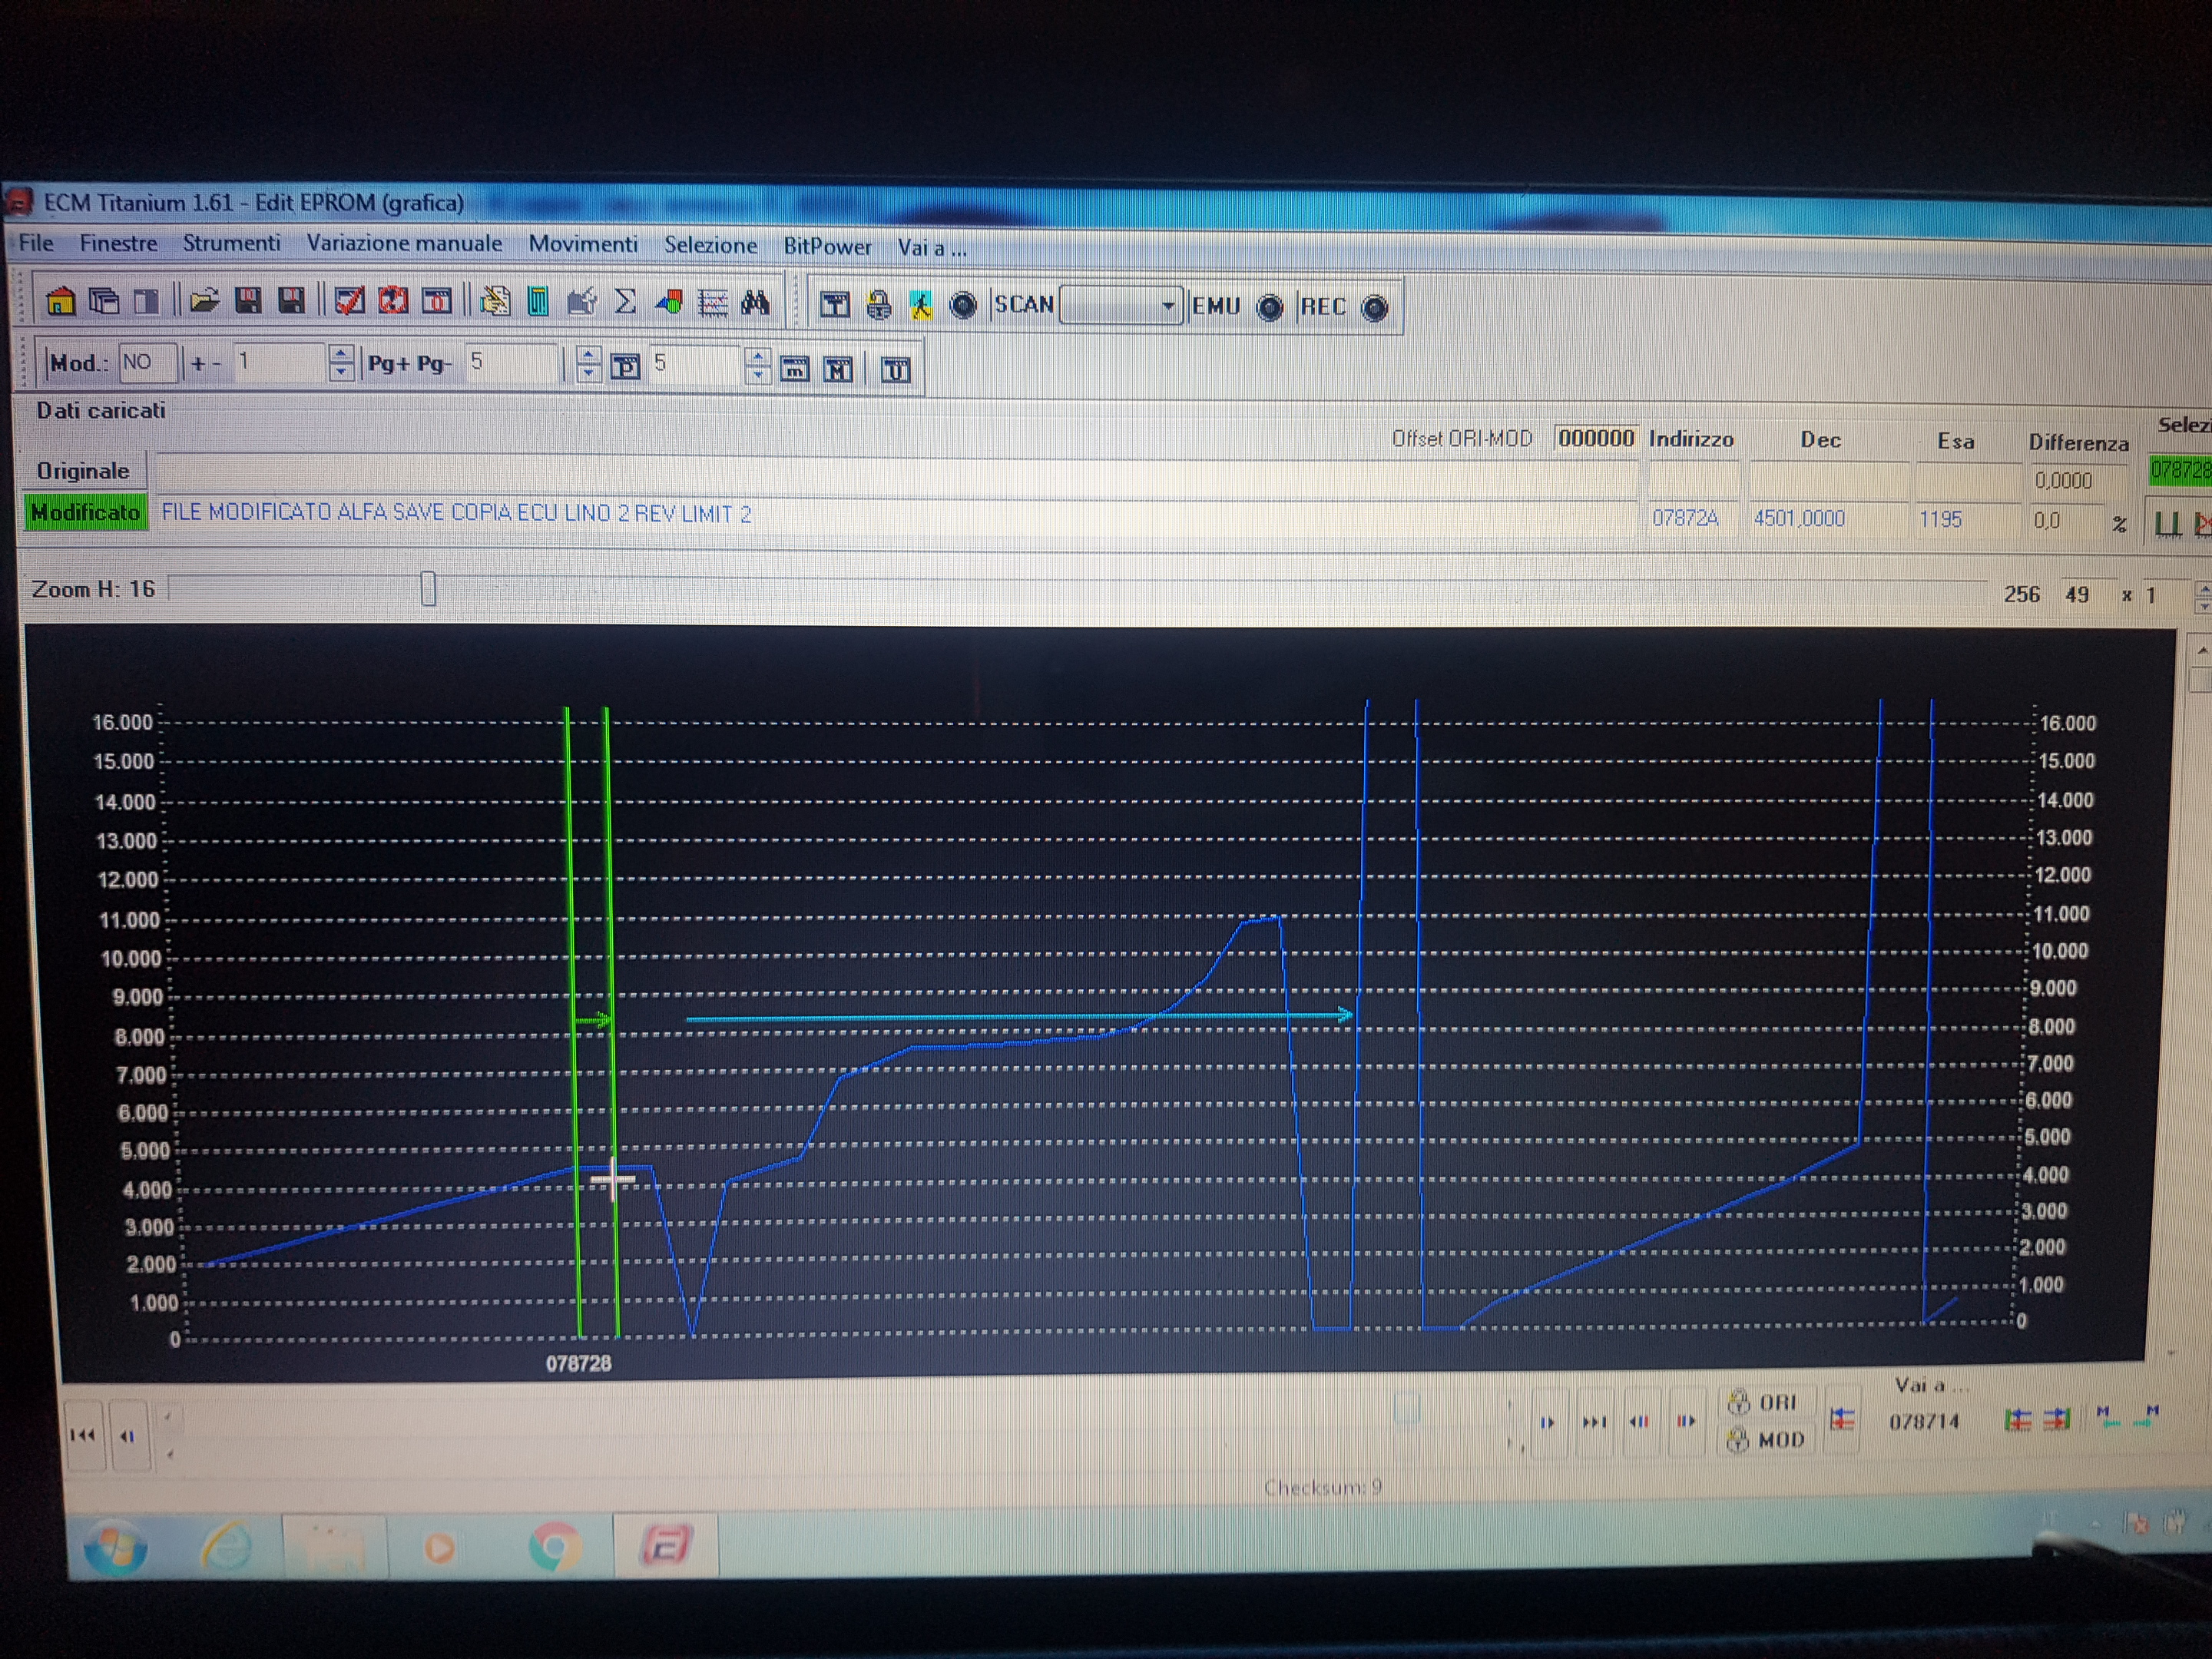The height and width of the screenshot is (1659, 2212).
Task: Click the red-blue right arrow step button
Action: click(1685, 1421)
